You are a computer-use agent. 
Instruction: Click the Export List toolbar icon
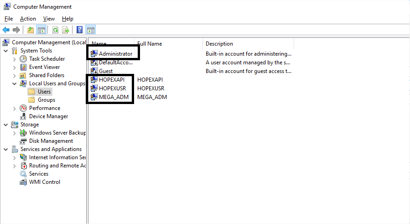[66, 30]
